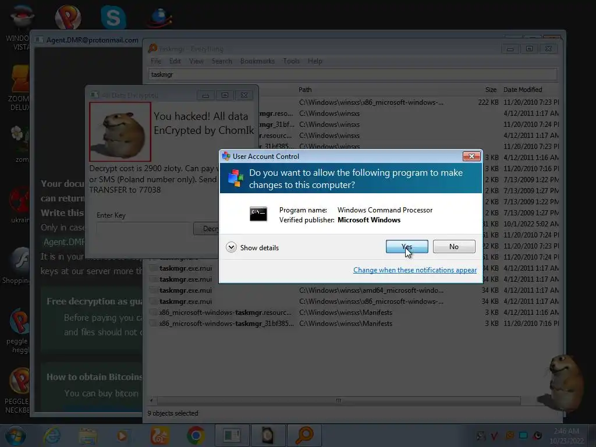Open the orange UC Browser taskbar icon
This screenshot has height=447, width=596.
(159, 435)
